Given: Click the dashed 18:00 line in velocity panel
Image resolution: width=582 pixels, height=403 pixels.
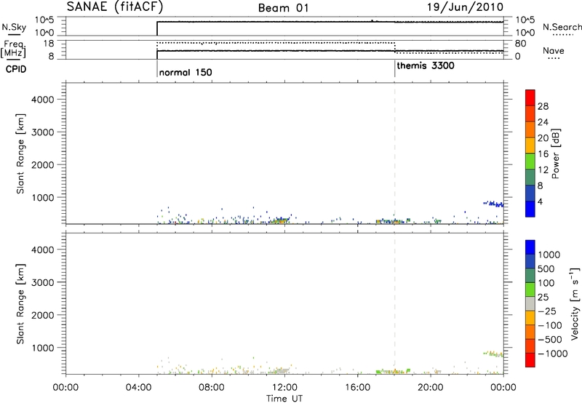Looking at the screenshot, I should (394, 303).
